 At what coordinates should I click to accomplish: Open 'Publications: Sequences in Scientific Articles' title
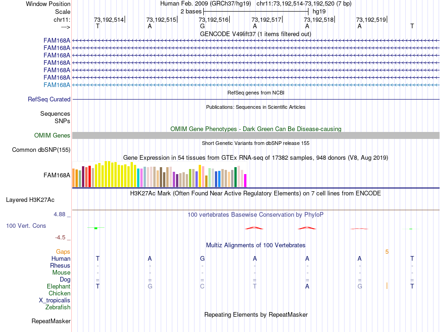[256, 107]
